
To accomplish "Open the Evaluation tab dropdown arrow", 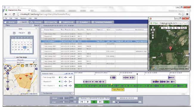I will click(89, 22).
